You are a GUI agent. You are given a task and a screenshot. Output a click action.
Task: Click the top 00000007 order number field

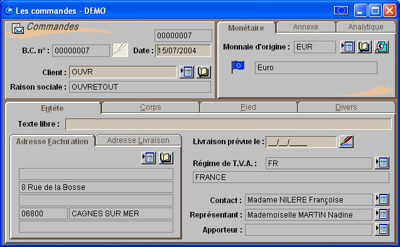[183, 36]
